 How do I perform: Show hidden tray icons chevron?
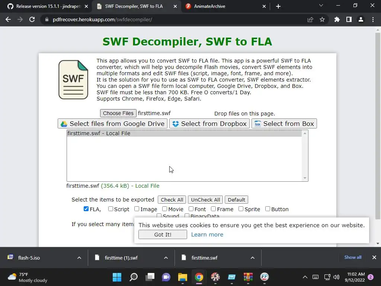pyautogui.click(x=305, y=277)
